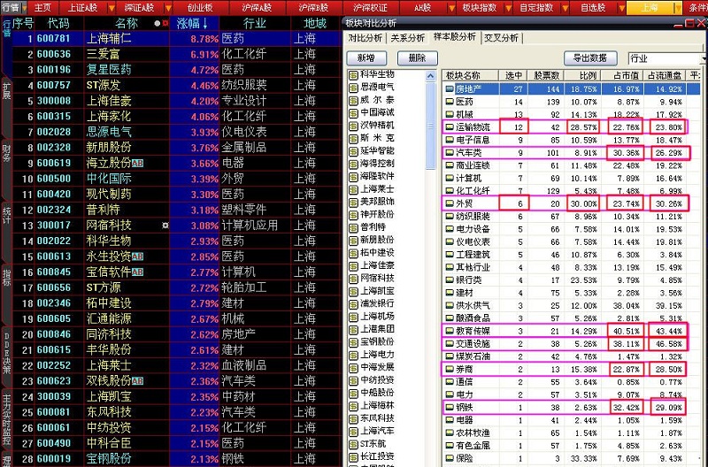708x467 pixels.
Task: Switch to the 创业板 tab
Action: point(200,8)
